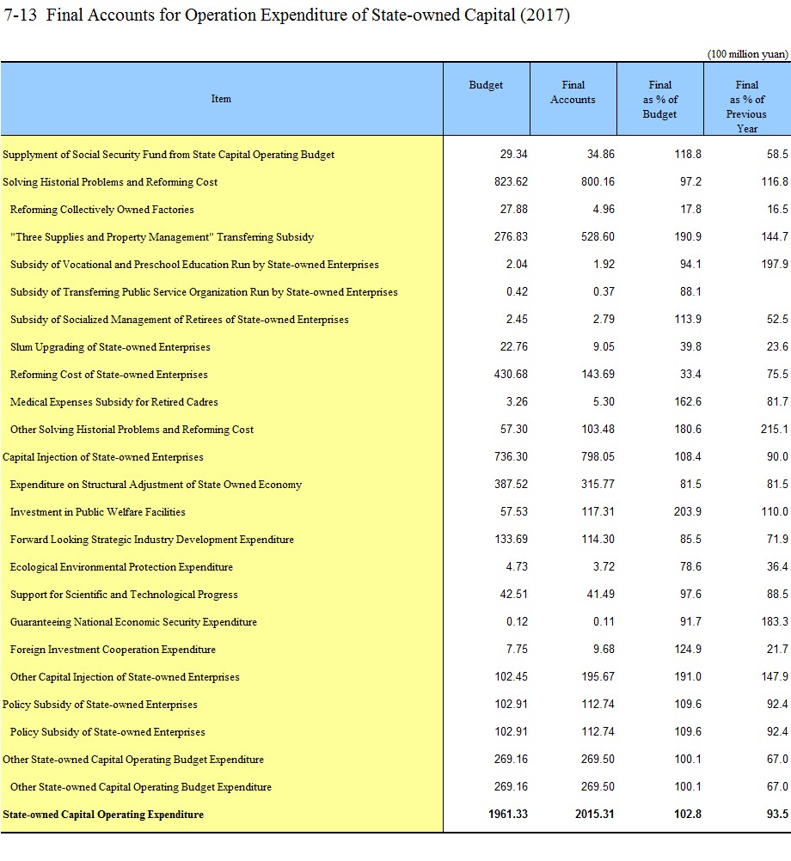
Task: Select budget value 22.76
Action: [513, 346]
